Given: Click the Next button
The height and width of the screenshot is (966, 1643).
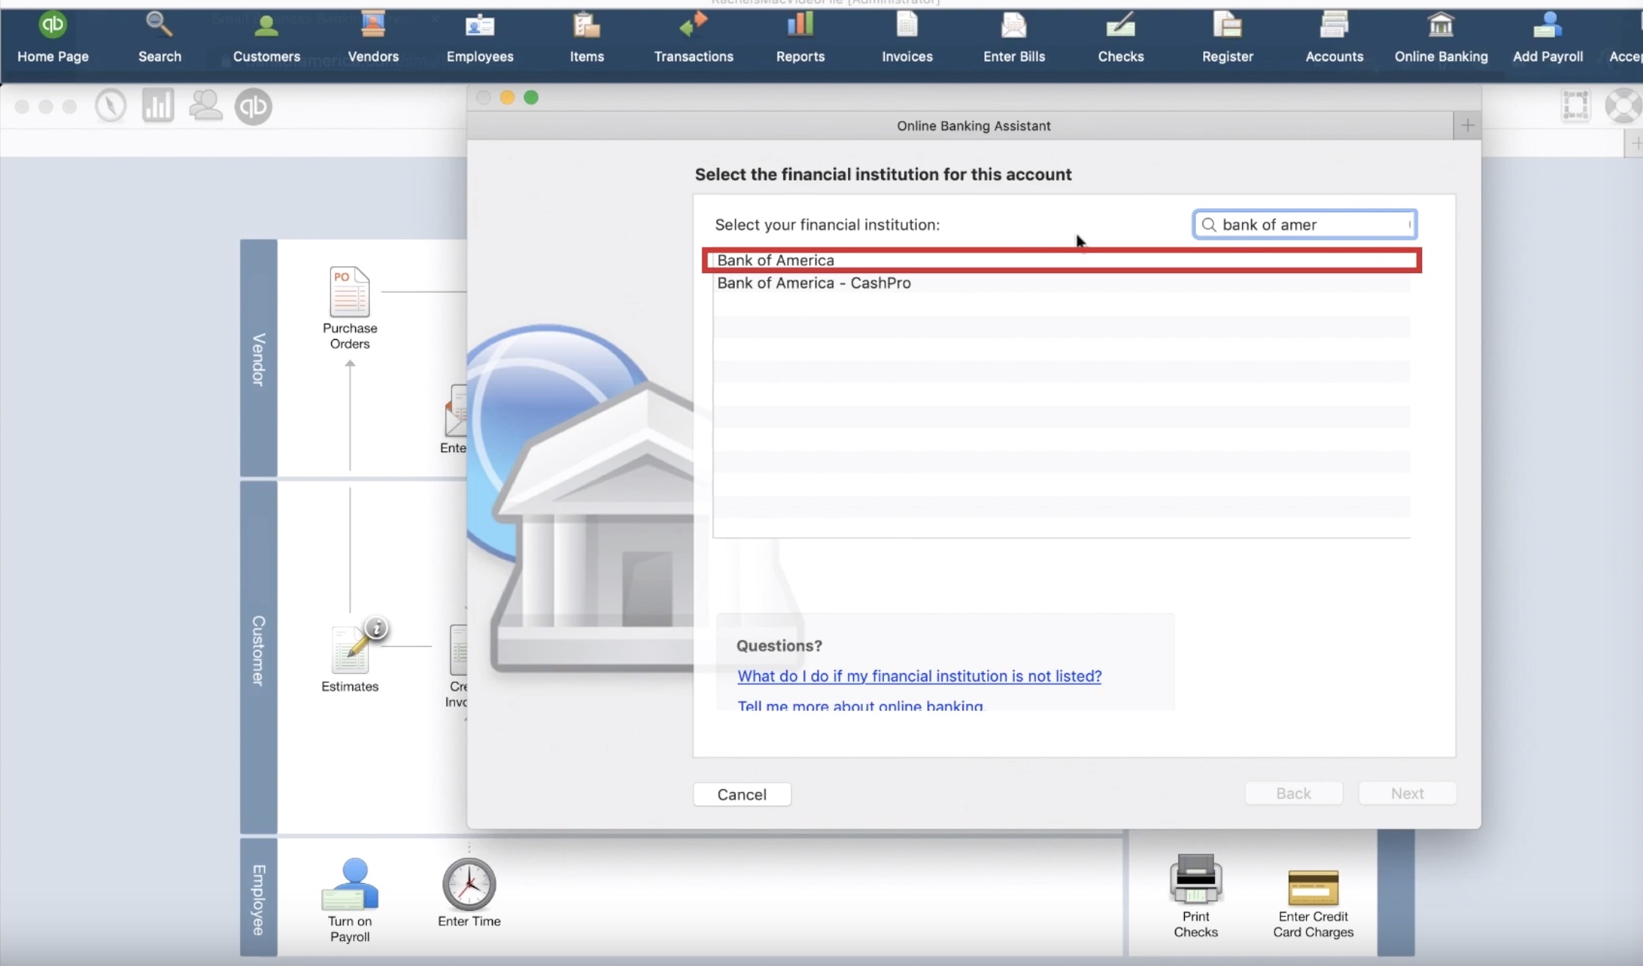Looking at the screenshot, I should pos(1407,793).
